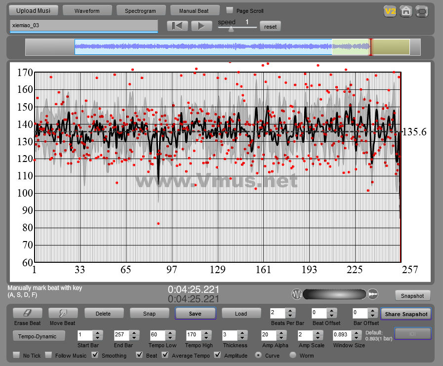
Task: Decrement the End Bar stepper
Action: (x=134, y=338)
